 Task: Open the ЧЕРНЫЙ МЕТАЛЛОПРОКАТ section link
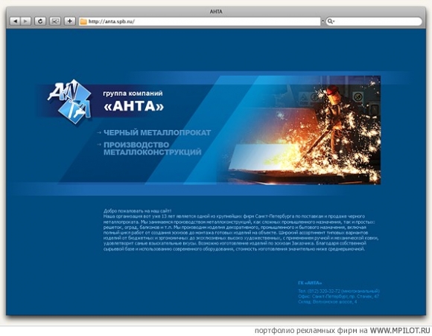(157, 133)
